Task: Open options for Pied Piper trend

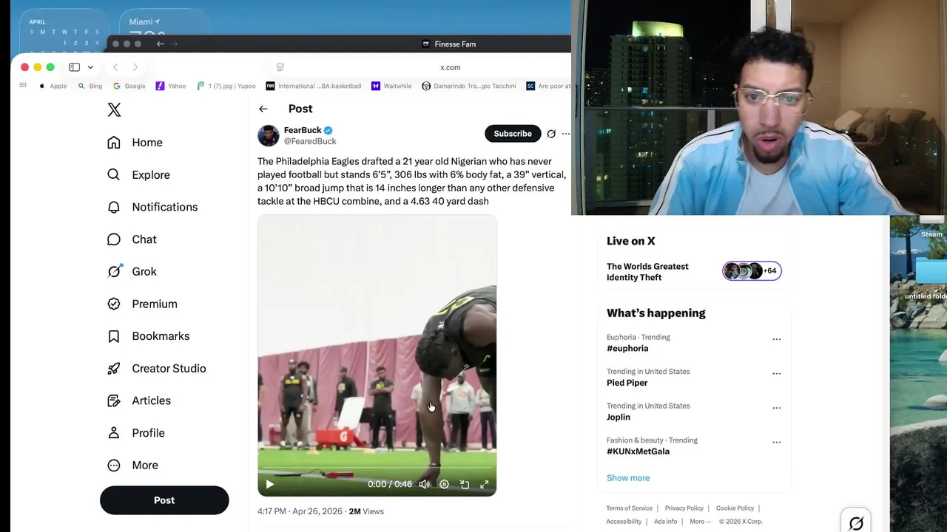Action: 776,374
